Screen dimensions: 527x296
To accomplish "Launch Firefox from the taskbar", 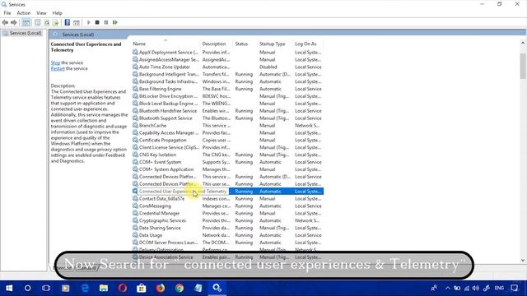I will coord(161,288).
